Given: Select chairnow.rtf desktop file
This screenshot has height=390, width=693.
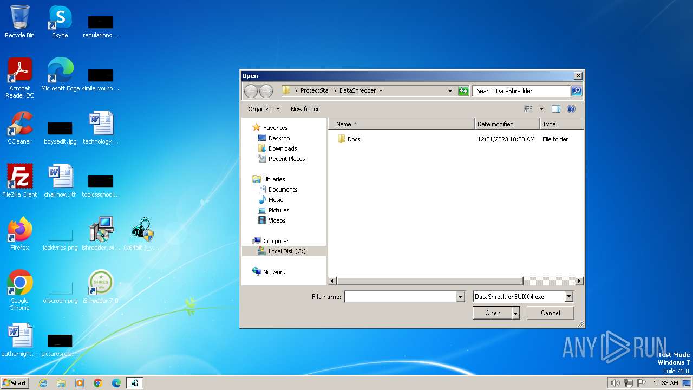Looking at the screenshot, I should [60, 181].
